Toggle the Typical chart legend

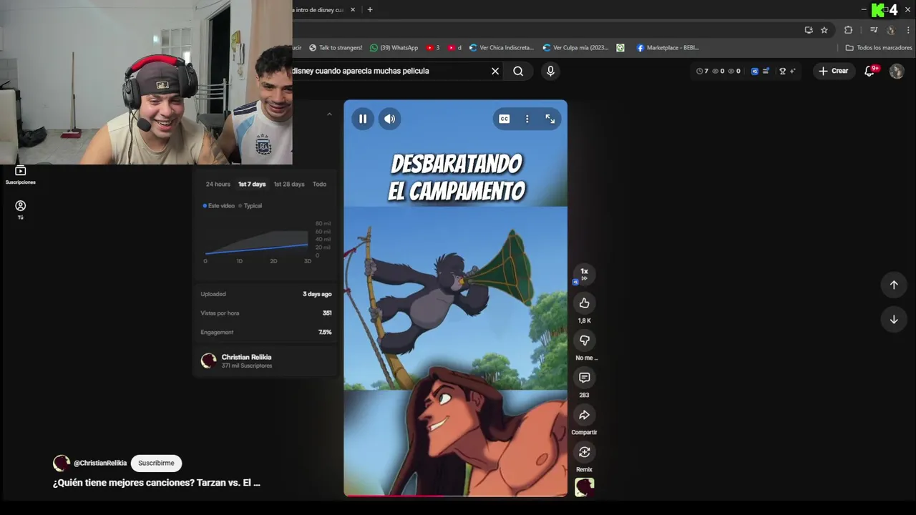click(x=250, y=205)
